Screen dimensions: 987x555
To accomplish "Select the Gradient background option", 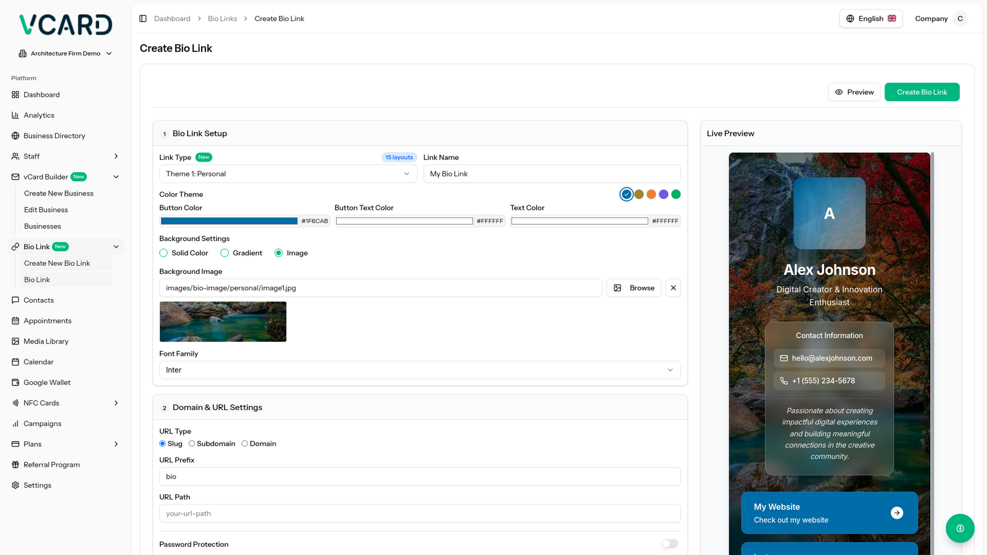I will (x=225, y=253).
